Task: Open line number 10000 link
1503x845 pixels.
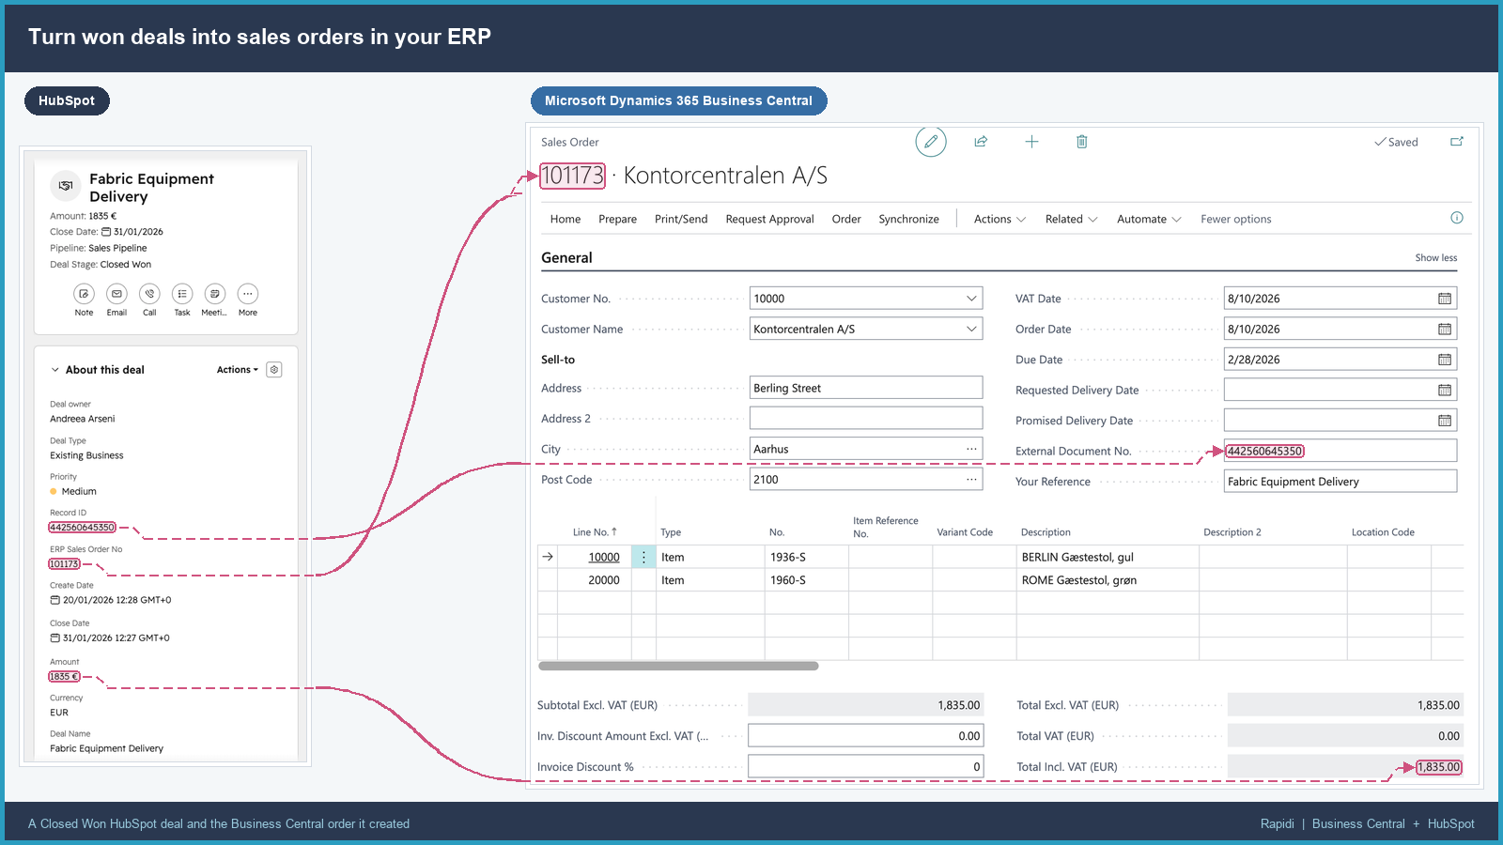Action: click(604, 557)
